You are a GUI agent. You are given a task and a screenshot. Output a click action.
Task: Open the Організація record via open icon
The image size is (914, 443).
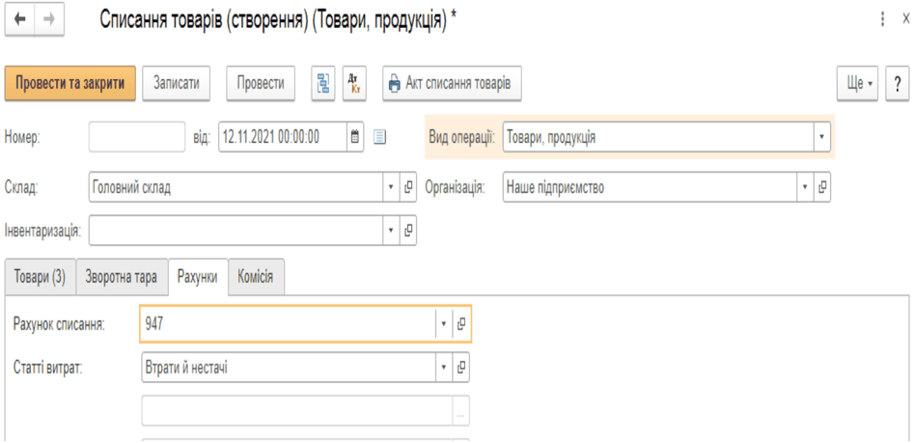pos(822,187)
